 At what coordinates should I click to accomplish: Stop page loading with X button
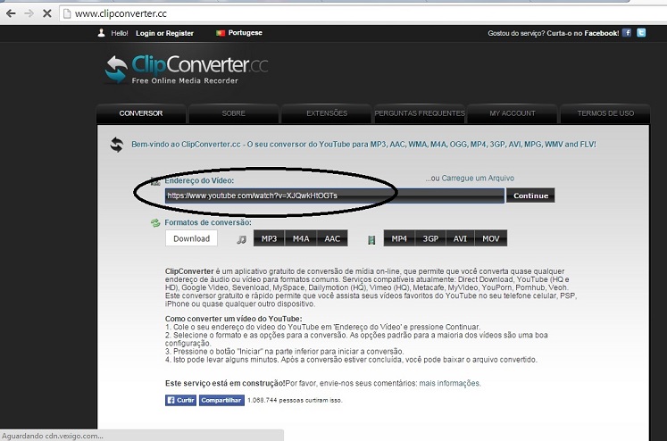click(x=47, y=13)
